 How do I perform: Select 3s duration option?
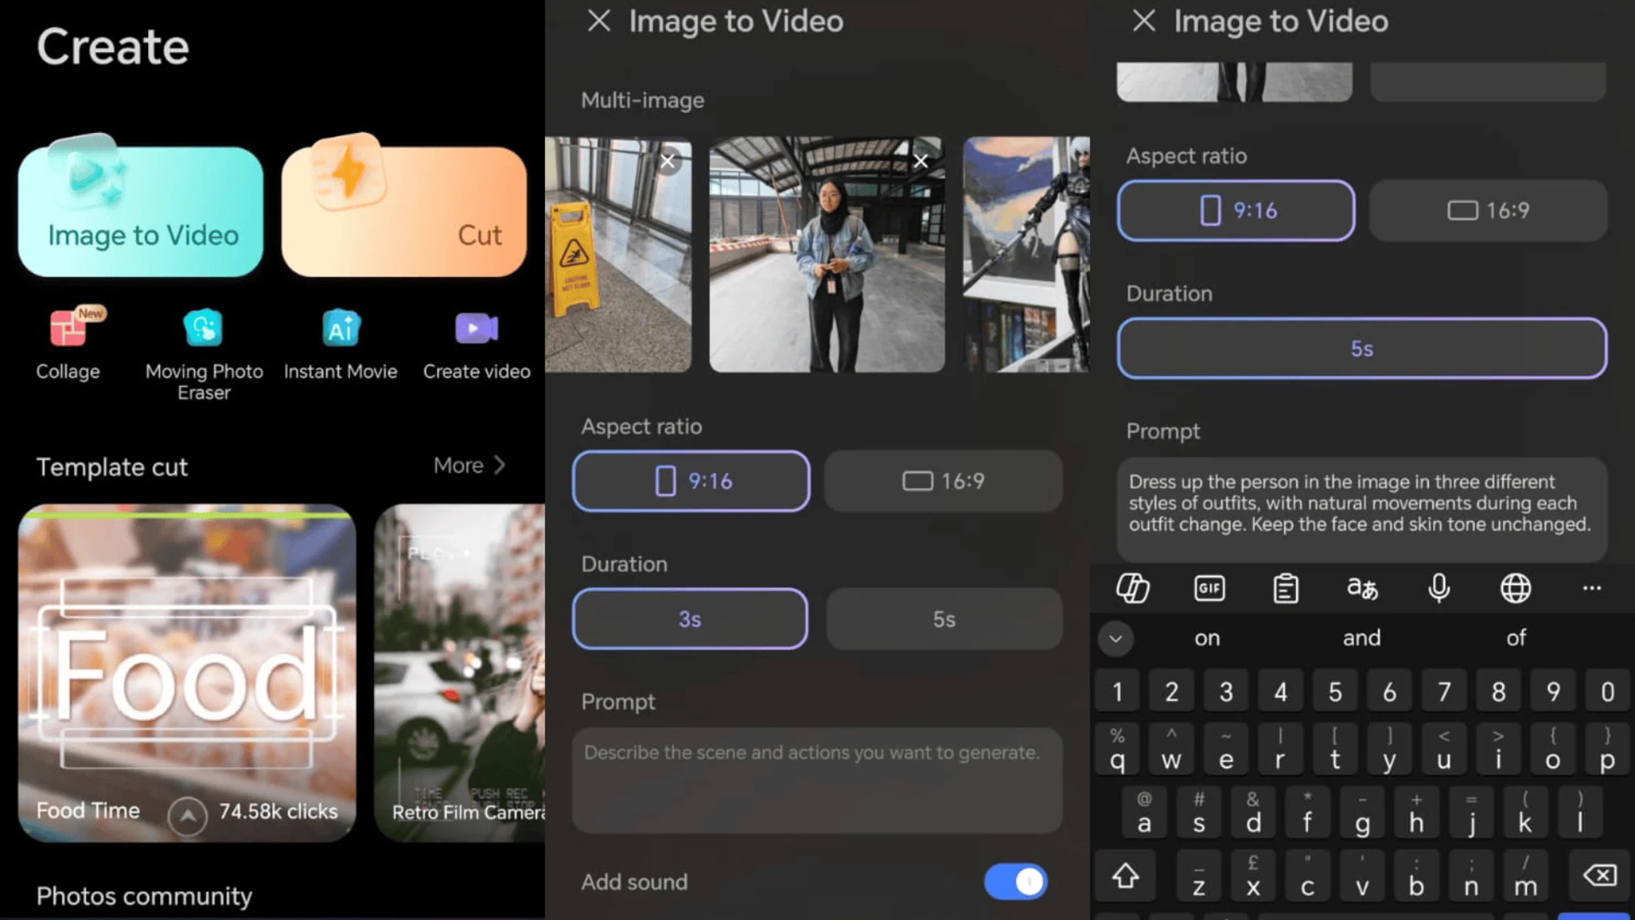[x=690, y=619]
